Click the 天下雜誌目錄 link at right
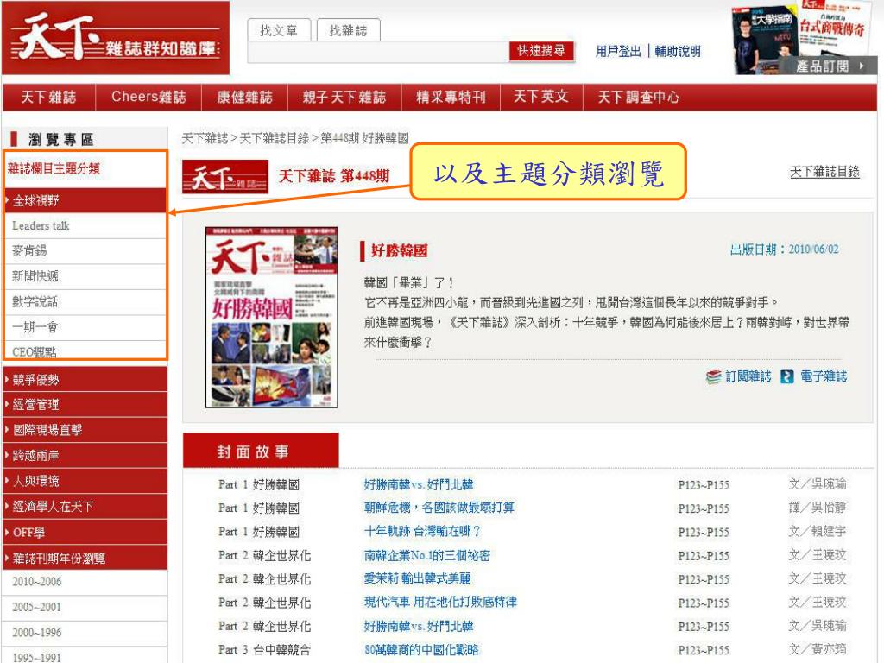 pyautogui.click(x=824, y=172)
